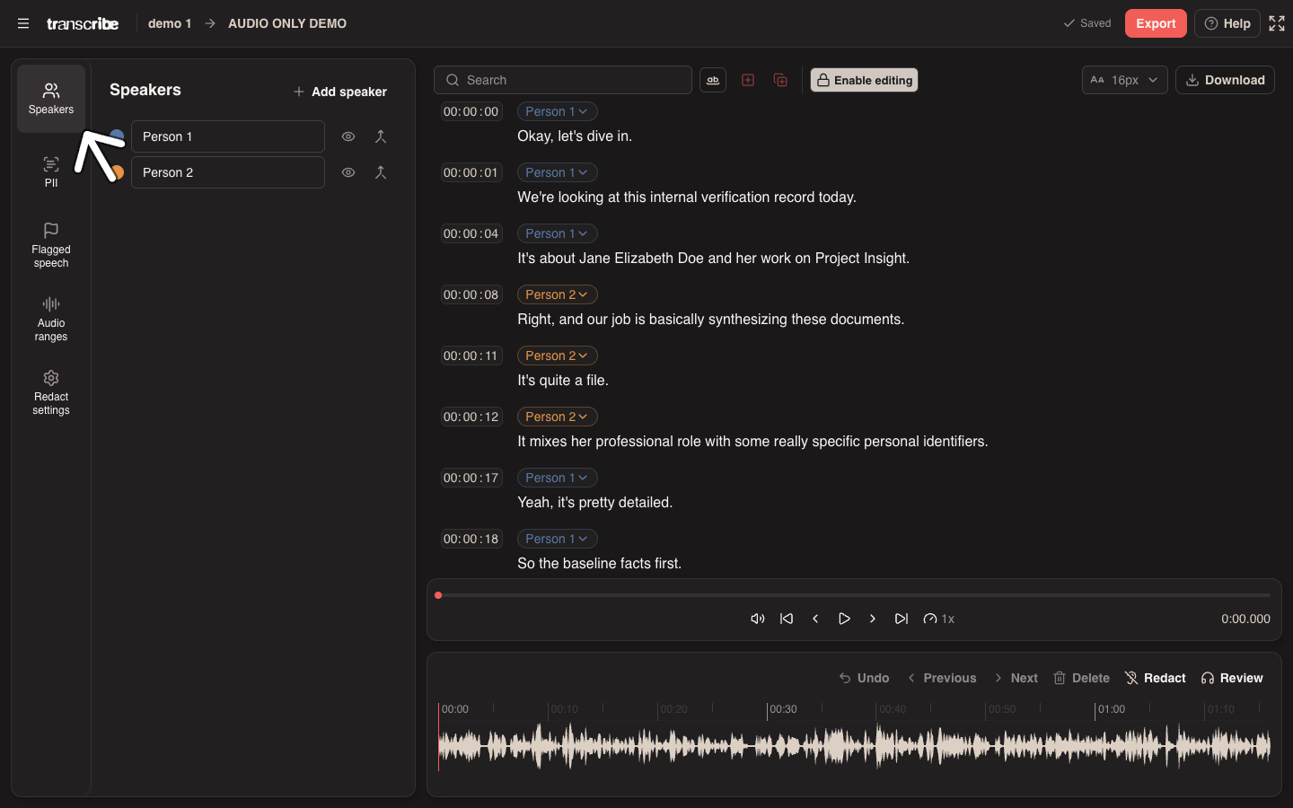Viewport: 1293px width, 808px height.
Task: Click the playback progress bar
Action: [854, 595]
